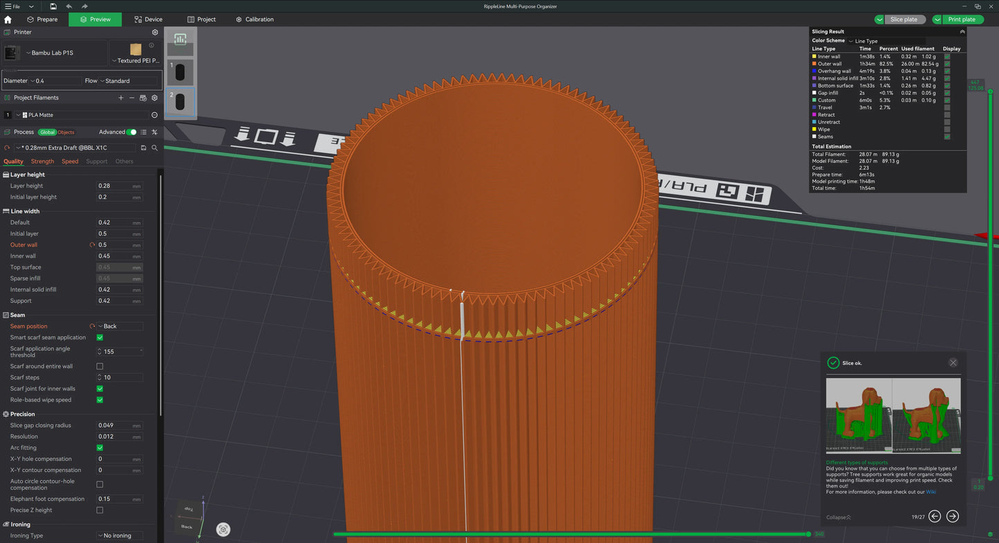Click the home icon in top bar
The height and width of the screenshot is (543, 999).
click(x=8, y=19)
